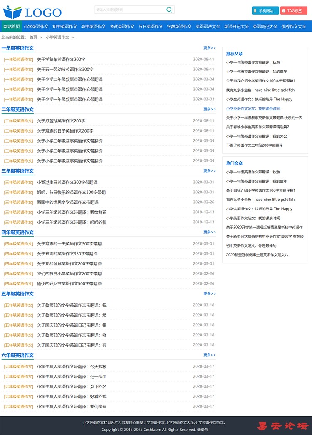Image resolution: width=312 pixels, height=435 pixels.
Task: Click the [二年级英语作文] tag on 关于打篮球 row
Action: (19, 121)
